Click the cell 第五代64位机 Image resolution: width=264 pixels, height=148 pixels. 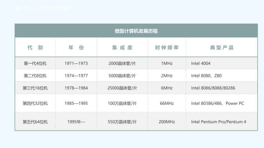point(35,122)
